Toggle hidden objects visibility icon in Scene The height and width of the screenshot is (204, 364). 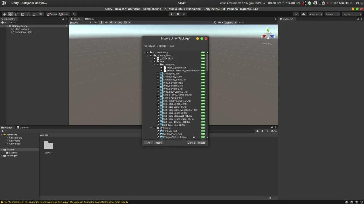pyautogui.click(x=120, y=22)
